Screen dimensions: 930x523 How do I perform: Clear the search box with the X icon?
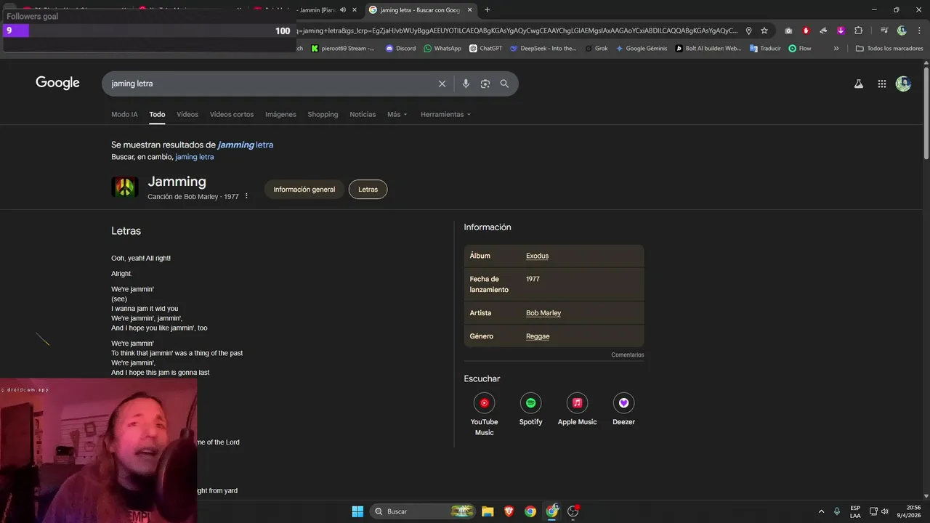click(442, 84)
